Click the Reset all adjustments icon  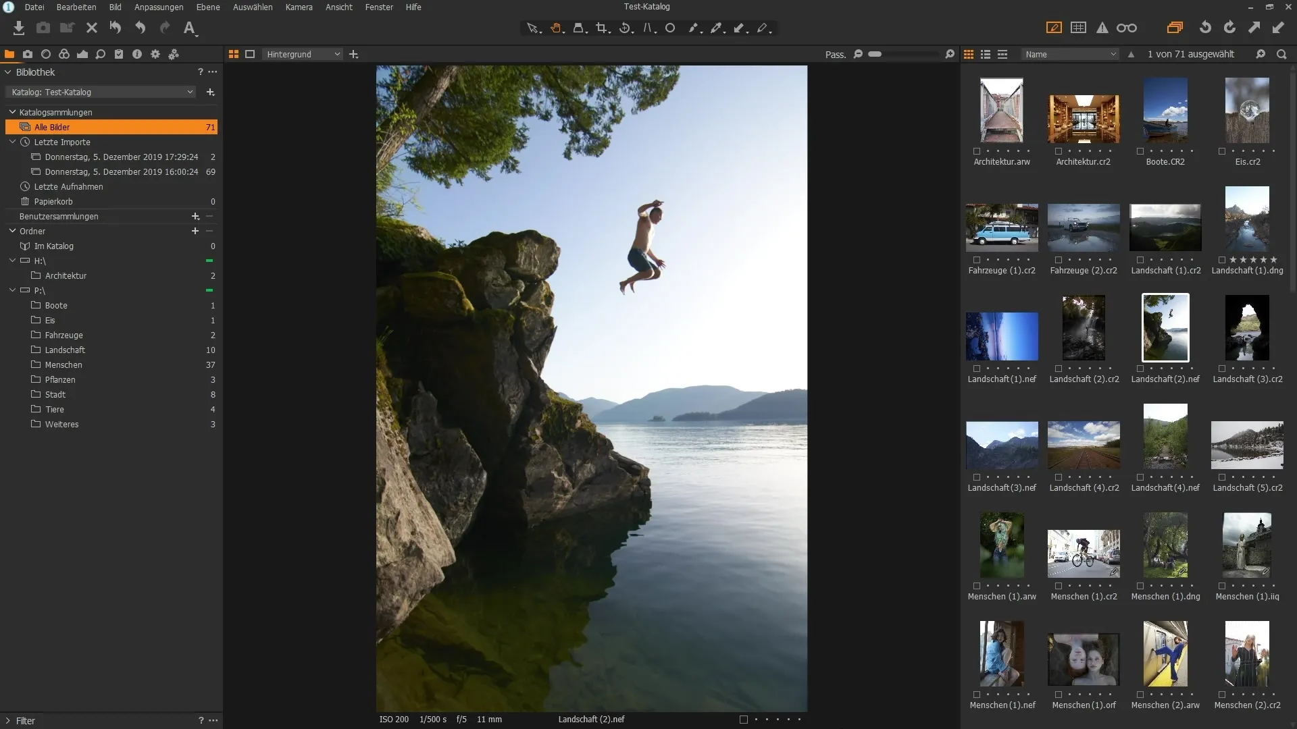116,28
